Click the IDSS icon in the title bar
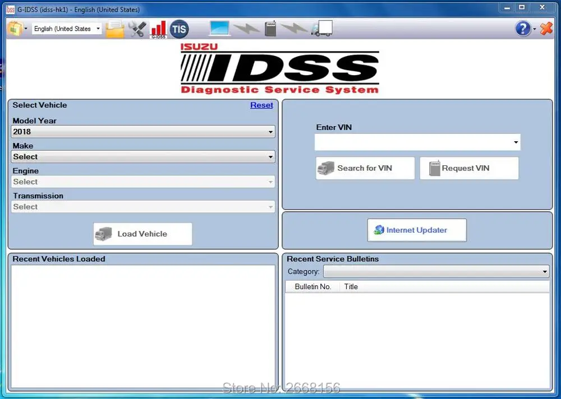This screenshot has width=561, height=399. pyautogui.click(x=10, y=10)
